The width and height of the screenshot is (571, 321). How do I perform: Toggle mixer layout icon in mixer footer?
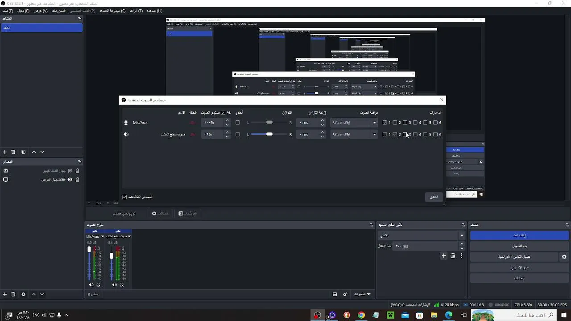coord(335,294)
